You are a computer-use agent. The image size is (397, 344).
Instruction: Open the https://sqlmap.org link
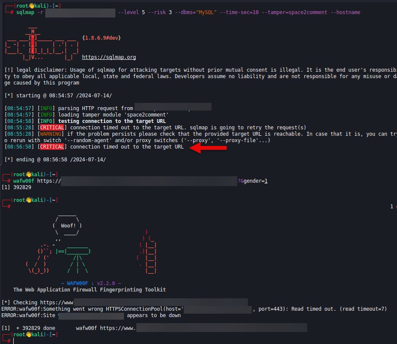(x=109, y=57)
